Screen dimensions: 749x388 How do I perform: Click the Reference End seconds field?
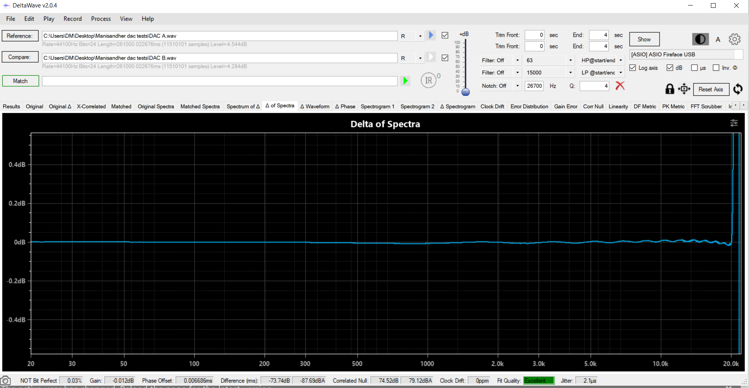tap(599, 35)
